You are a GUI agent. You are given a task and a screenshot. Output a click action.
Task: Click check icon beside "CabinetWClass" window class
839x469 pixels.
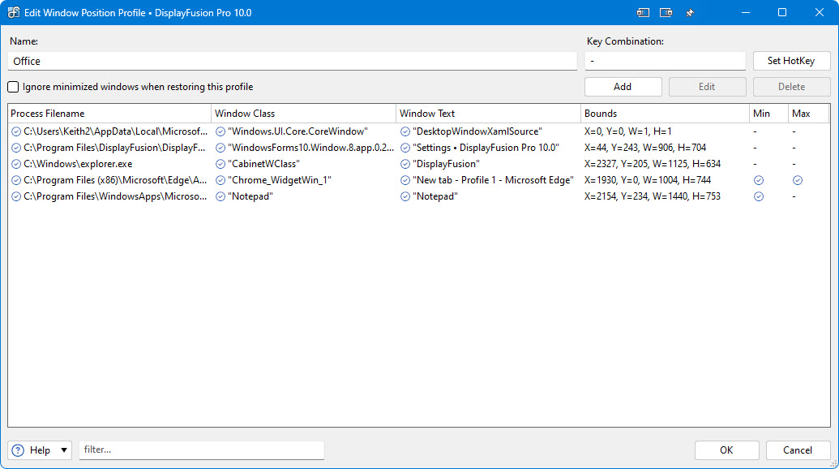[220, 164]
